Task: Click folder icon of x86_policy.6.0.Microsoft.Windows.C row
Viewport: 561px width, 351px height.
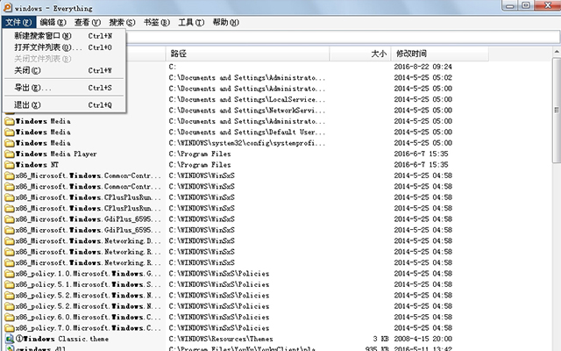Action: [x=10, y=317]
